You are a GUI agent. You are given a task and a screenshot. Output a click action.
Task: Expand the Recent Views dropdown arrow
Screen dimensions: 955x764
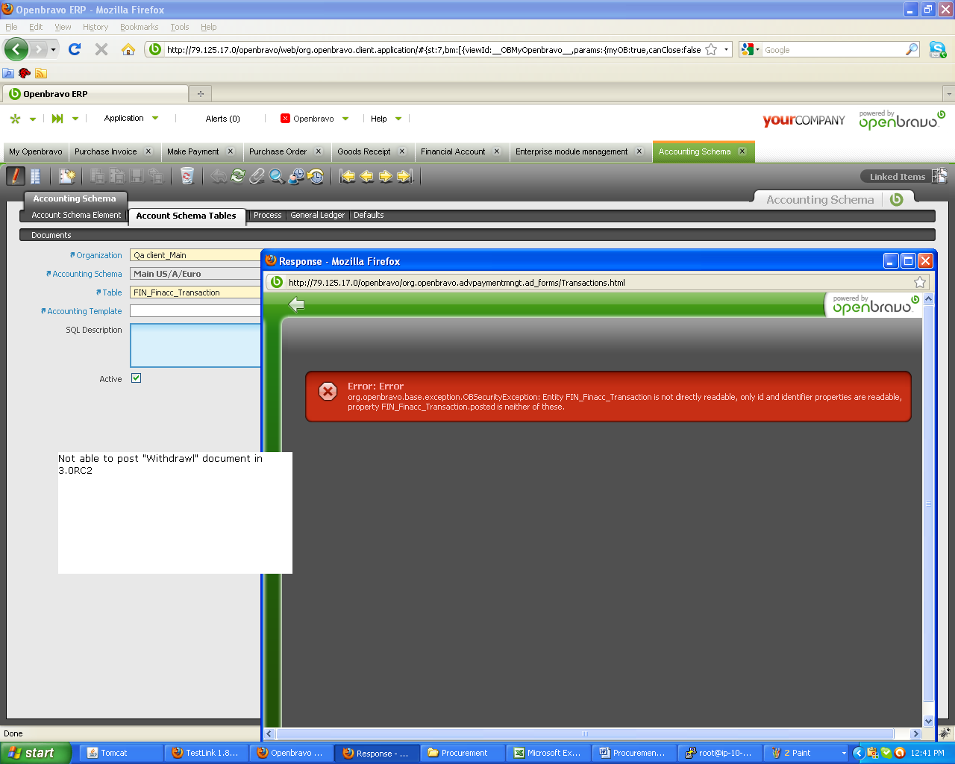pos(75,119)
